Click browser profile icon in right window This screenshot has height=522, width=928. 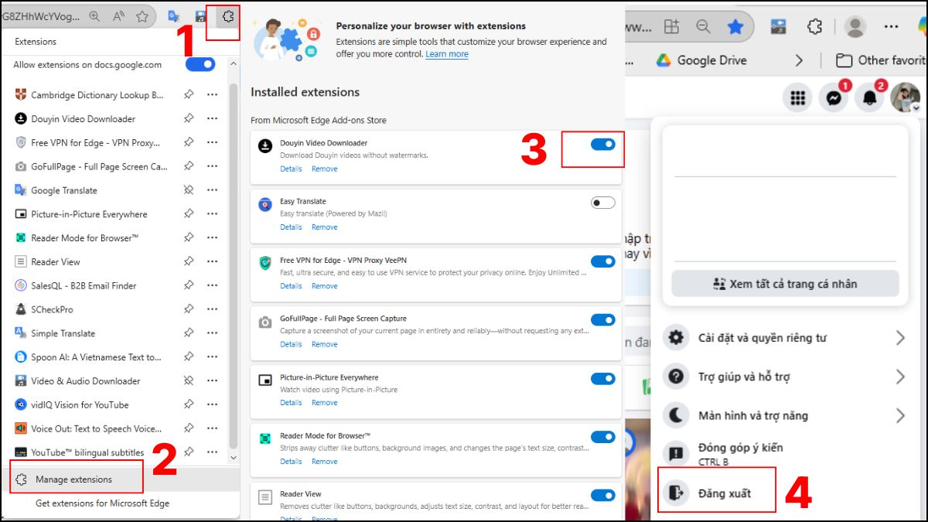tap(855, 26)
